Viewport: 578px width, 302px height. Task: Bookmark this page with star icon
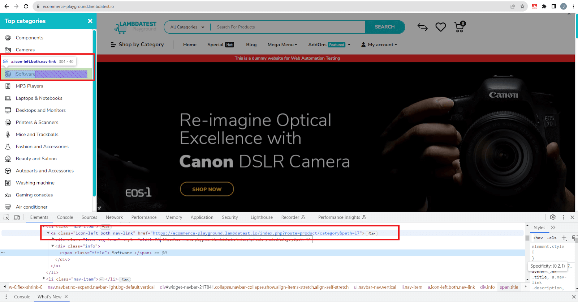coord(522,7)
